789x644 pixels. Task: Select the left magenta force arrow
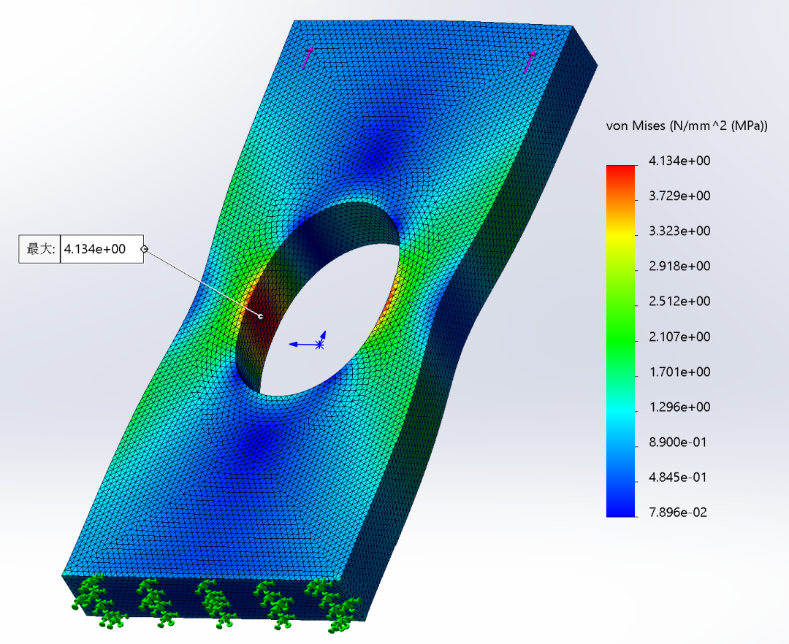tap(308, 57)
